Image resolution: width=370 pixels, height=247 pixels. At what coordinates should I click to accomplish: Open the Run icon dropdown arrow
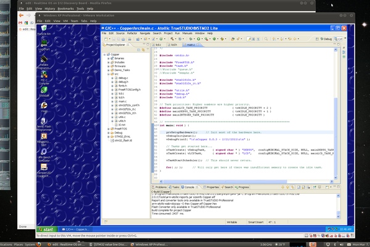tap(202, 39)
